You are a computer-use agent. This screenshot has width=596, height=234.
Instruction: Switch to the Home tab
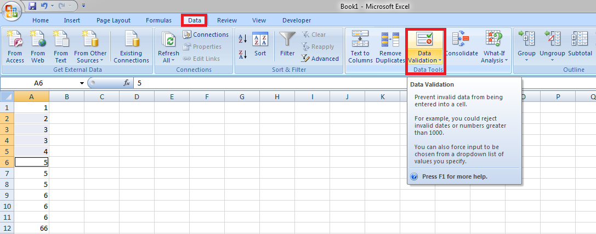[x=41, y=20]
